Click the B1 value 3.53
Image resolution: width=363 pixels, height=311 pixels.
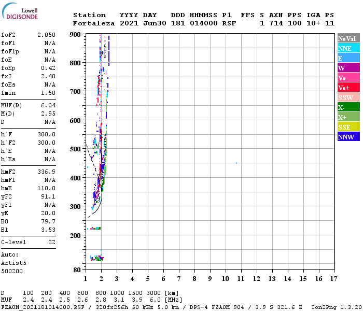coord(48,230)
